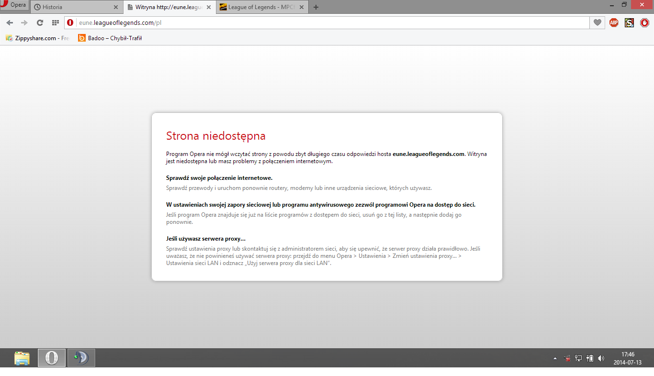The width and height of the screenshot is (654, 376).
Task: Restore down the Opera window
Action: click(x=624, y=4)
